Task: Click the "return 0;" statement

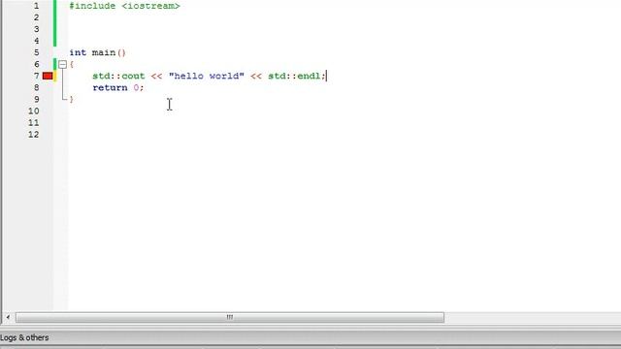Action: point(118,87)
